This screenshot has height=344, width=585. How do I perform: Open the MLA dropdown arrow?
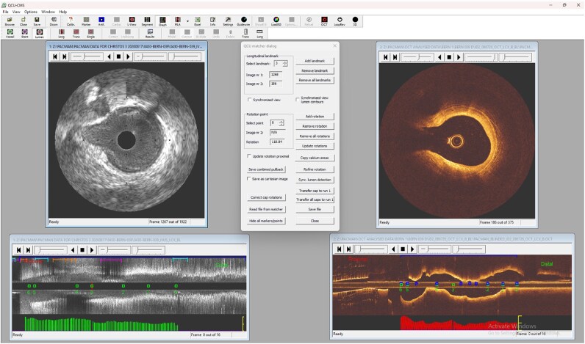pyautogui.click(x=187, y=21)
